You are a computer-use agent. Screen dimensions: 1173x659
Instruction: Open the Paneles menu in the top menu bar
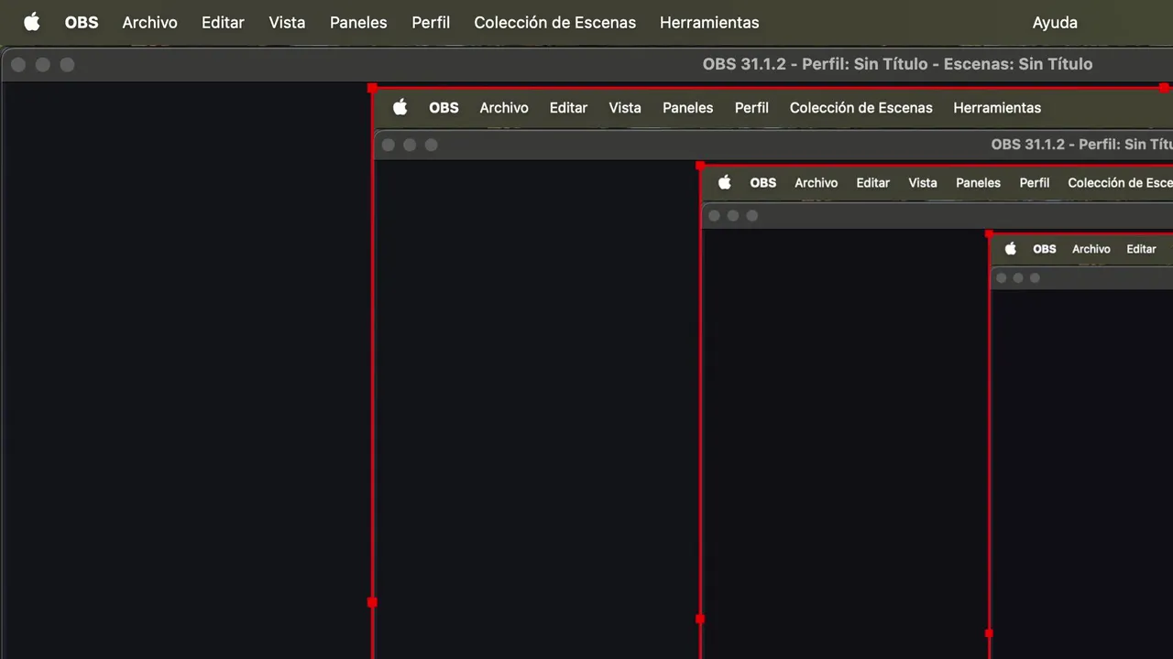[x=358, y=22]
